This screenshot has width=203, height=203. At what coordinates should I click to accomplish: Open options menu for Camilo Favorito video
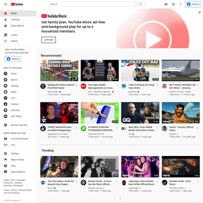click(198, 128)
